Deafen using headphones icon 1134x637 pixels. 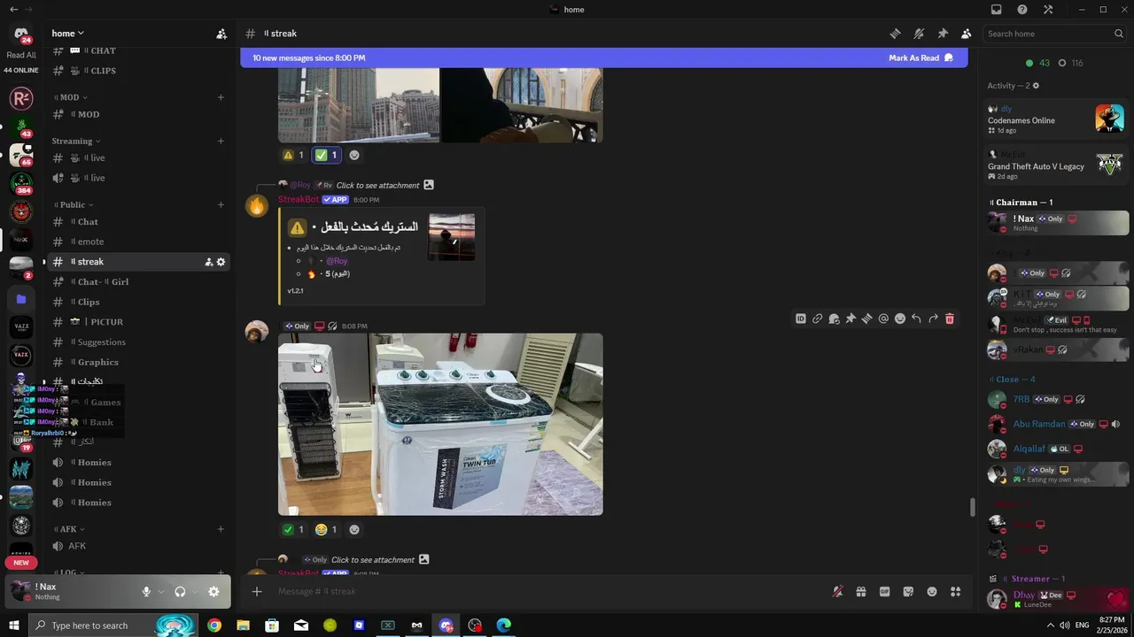(x=180, y=592)
